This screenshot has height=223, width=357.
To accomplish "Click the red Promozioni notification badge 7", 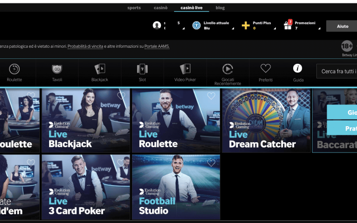I will click(x=290, y=22).
